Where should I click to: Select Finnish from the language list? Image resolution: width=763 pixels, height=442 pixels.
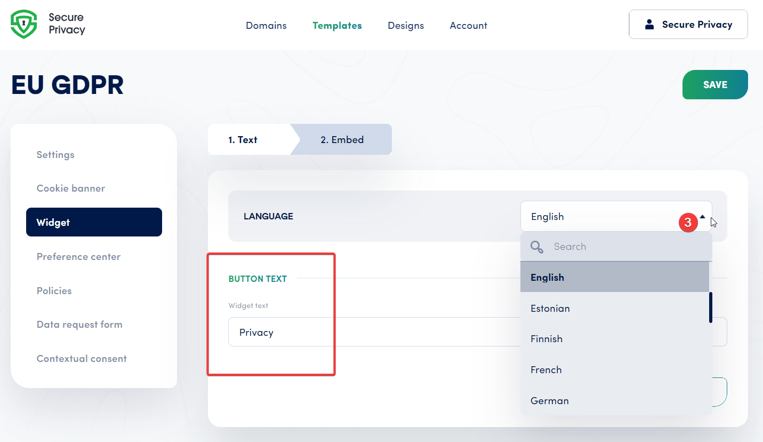click(547, 338)
